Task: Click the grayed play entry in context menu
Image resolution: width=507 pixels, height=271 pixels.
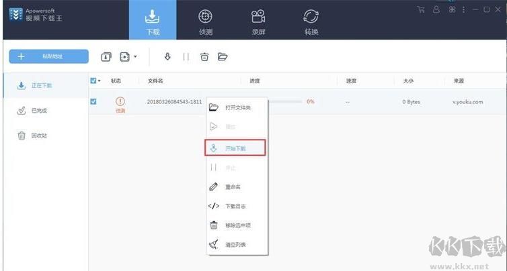Action: pyautogui.click(x=237, y=127)
